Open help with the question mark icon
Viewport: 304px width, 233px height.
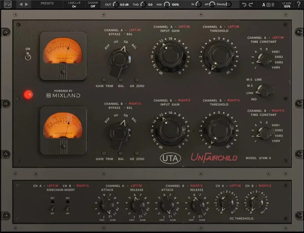[299, 5]
